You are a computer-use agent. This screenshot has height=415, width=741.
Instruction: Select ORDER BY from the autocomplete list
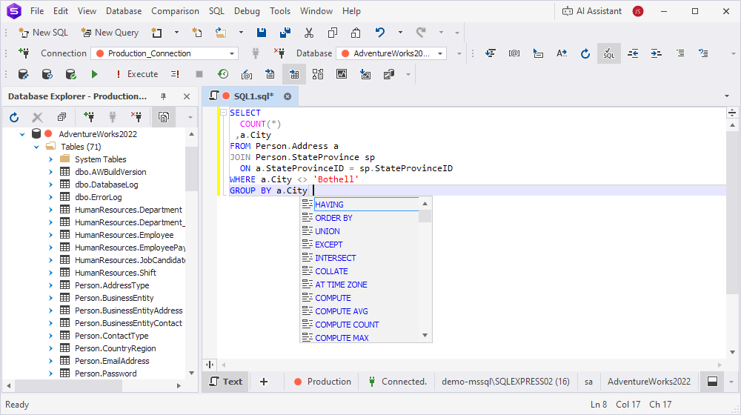(x=333, y=218)
